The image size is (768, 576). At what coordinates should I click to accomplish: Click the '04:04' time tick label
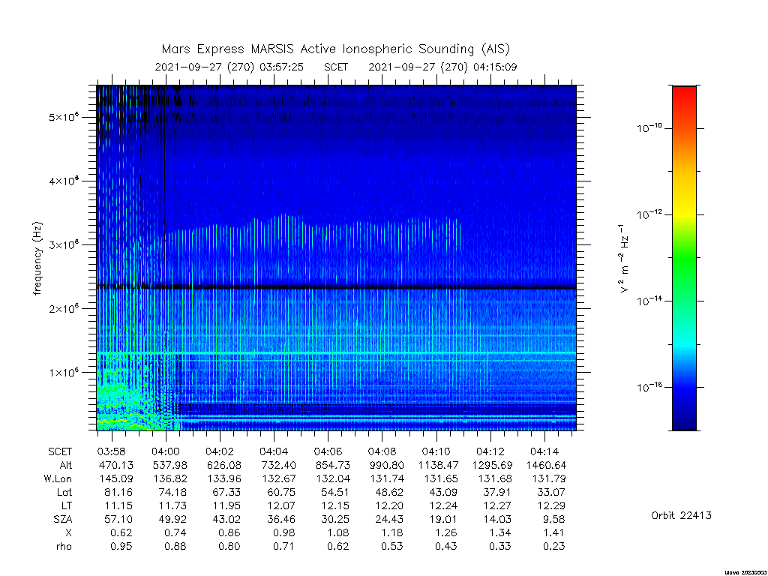click(274, 451)
